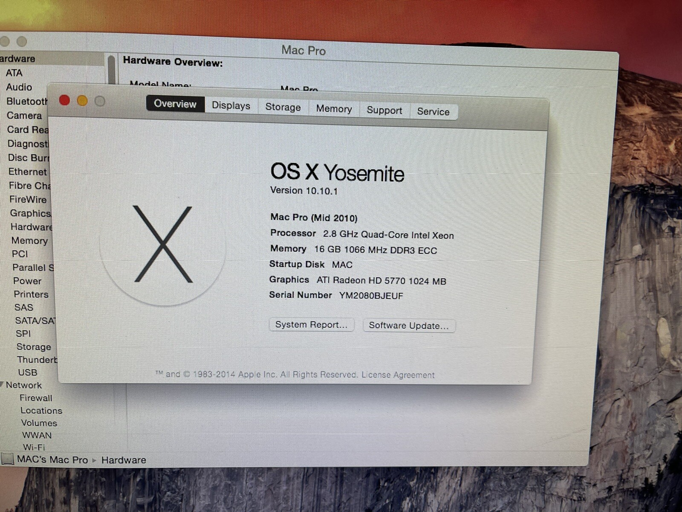Select SAS in the sidebar

[x=24, y=307]
